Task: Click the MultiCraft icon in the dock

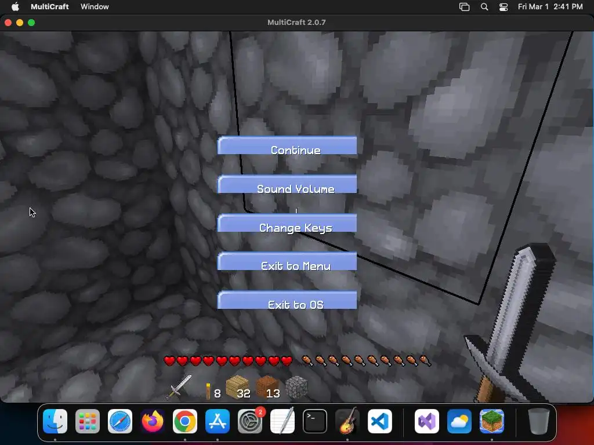Action: pos(492,421)
